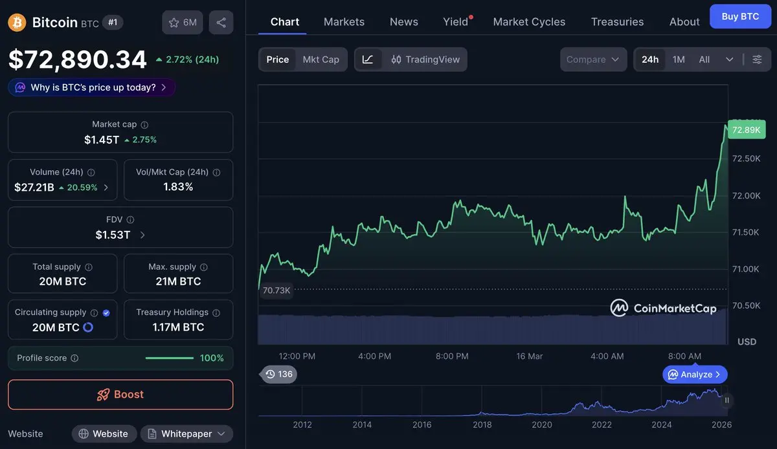Click info icon next to Market cap
This screenshot has width=777, height=449.
coord(144,124)
